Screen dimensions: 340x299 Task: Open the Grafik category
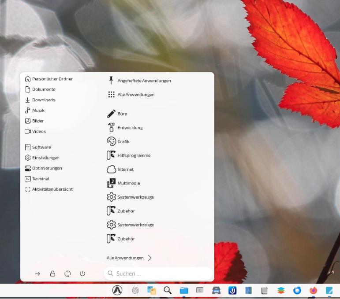pos(123,141)
